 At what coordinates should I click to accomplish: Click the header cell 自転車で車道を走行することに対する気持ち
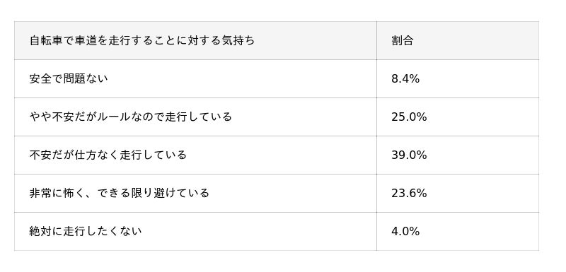tap(195, 41)
